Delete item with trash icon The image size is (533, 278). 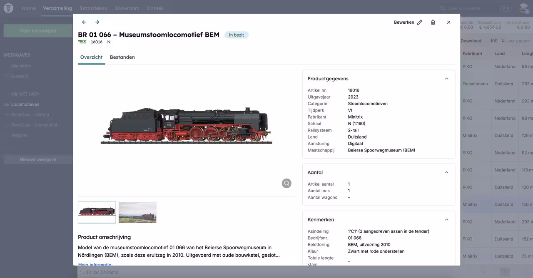click(433, 22)
